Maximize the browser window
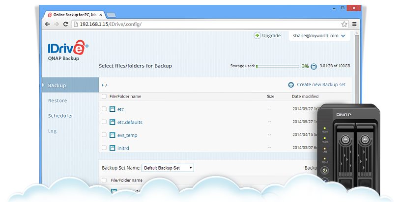The height and width of the screenshot is (202, 401). (x=343, y=8)
